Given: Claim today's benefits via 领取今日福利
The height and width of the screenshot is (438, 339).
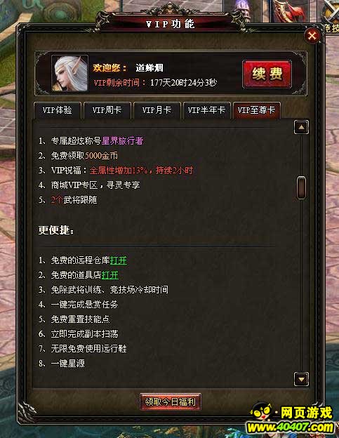Looking at the screenshot, I should (171, 401).
